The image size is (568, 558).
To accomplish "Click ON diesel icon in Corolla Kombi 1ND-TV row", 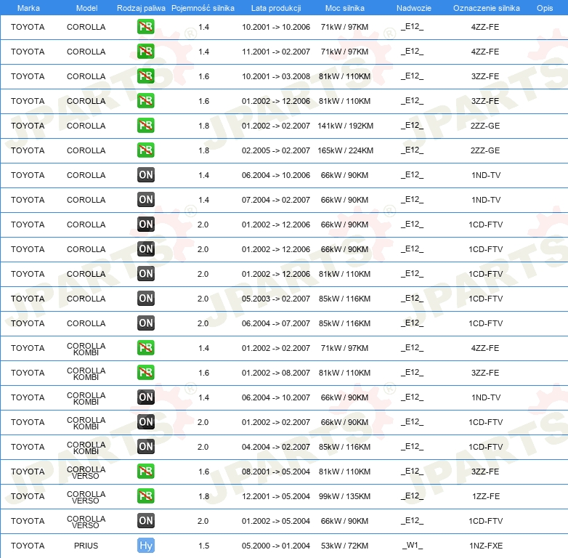I will (145, 397).
